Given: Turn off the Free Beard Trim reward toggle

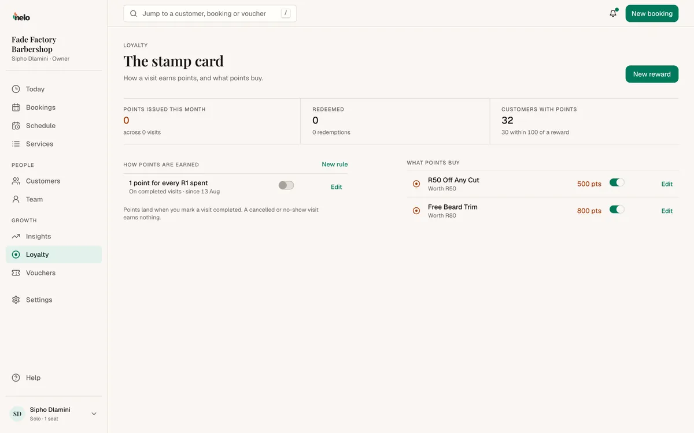Looking at the screenshot, I should (617, 210).
